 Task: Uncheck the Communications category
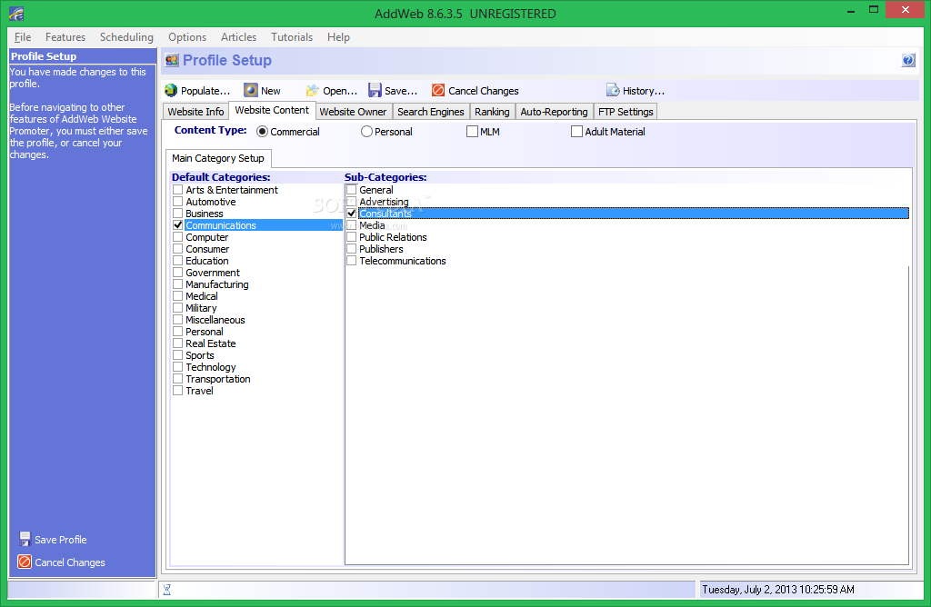point(177,224)
